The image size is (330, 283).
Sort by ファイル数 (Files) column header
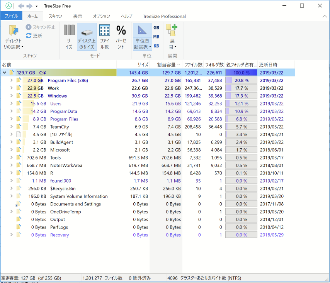click(x=193, y=65)
